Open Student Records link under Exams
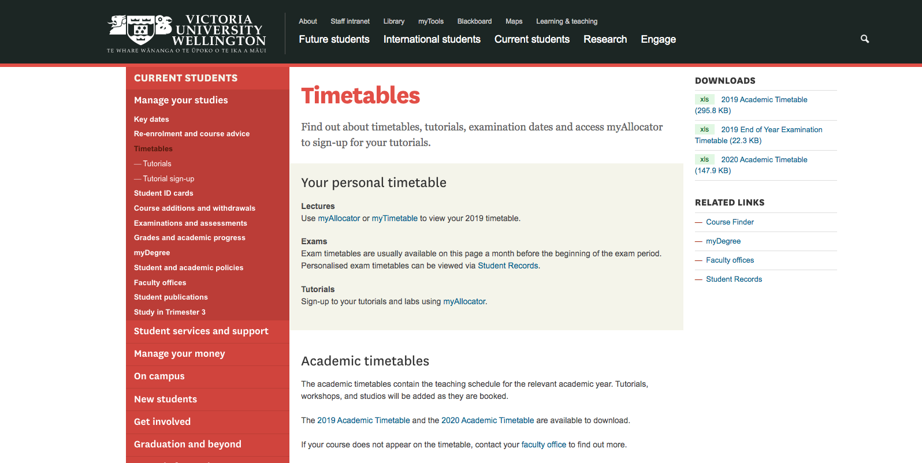The height and width of the screenshot is (463, 922). (508, 266)
